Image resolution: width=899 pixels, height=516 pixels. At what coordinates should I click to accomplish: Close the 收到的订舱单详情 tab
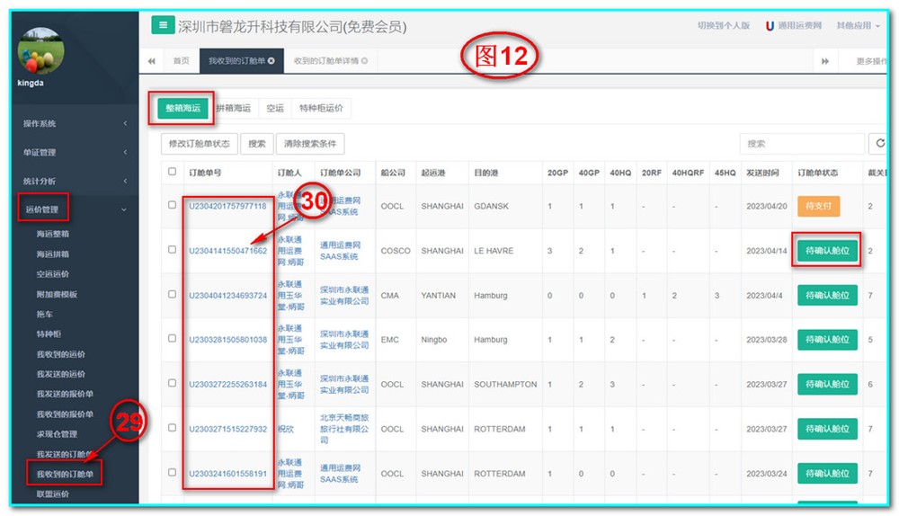pos(365,61)
